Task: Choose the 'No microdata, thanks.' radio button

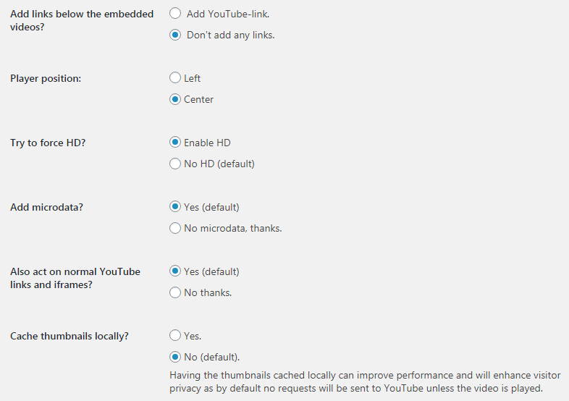Action: [175, 228]
